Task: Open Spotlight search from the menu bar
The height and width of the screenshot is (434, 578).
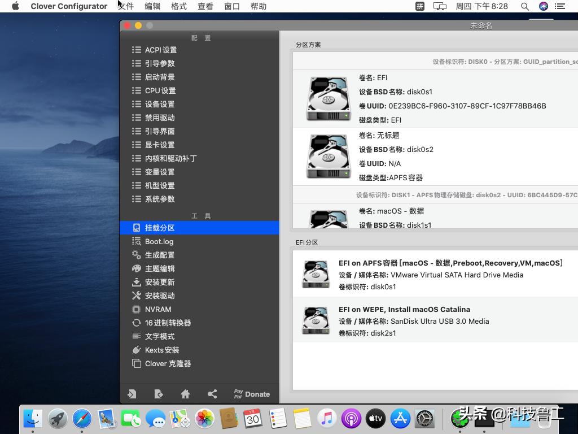Action: pyautogui.click(x=525, y=6)
